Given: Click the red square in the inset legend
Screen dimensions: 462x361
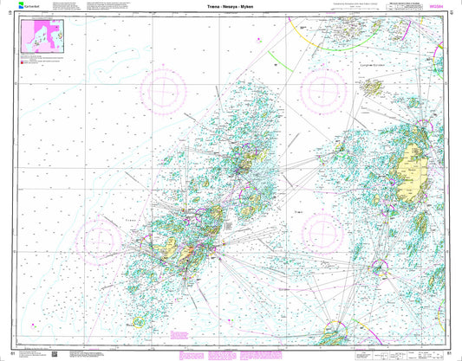Looking at the screenshot, I should 22,62.
